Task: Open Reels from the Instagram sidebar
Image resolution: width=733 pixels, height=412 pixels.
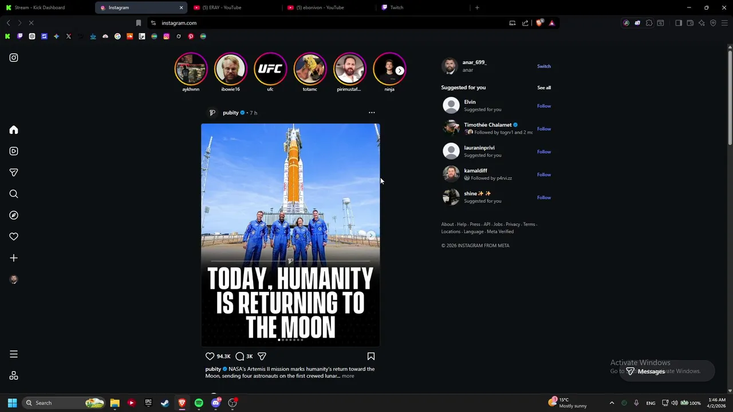Action: click(x=14, y=151)
